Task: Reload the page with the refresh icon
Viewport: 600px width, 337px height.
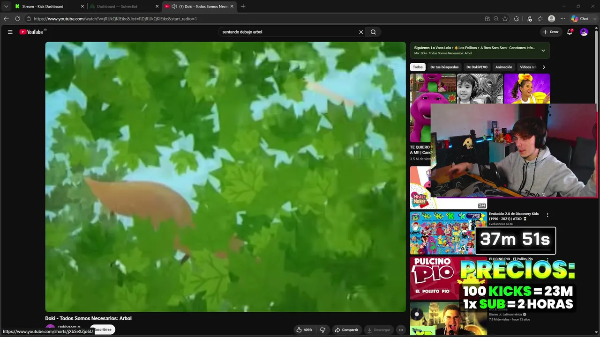Action: (17, 19)
